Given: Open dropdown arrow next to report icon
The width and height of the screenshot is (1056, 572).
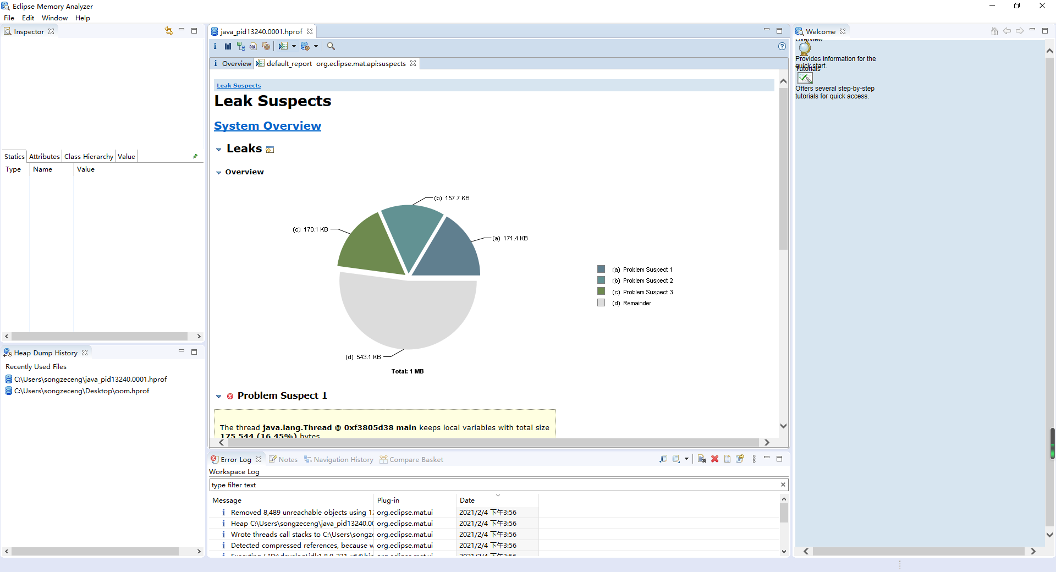Looking at the screenshot, I should [294, 46].
